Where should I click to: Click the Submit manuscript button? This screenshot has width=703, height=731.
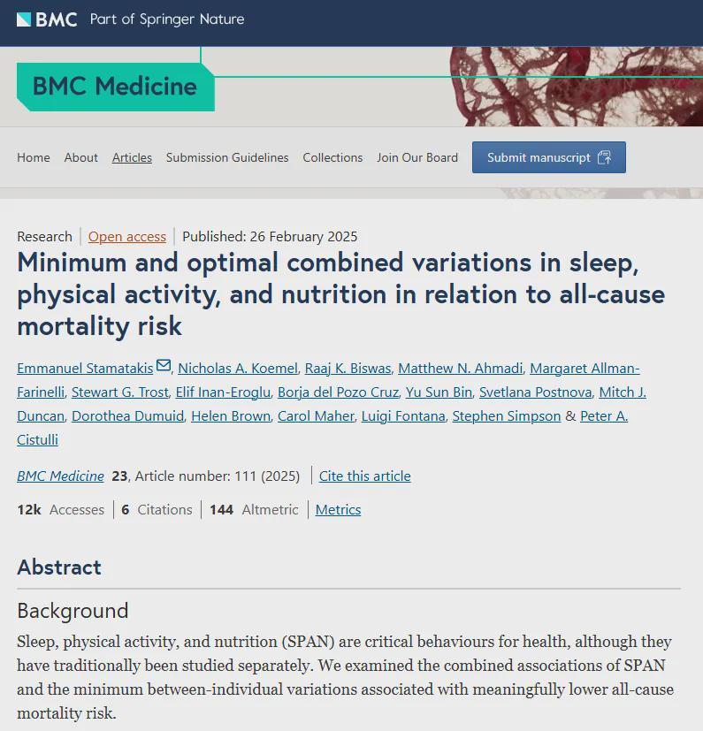pyautogui.click(x=548, y=157)
